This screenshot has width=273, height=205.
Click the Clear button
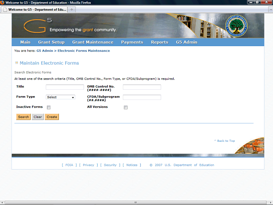[x=38, y=117]
